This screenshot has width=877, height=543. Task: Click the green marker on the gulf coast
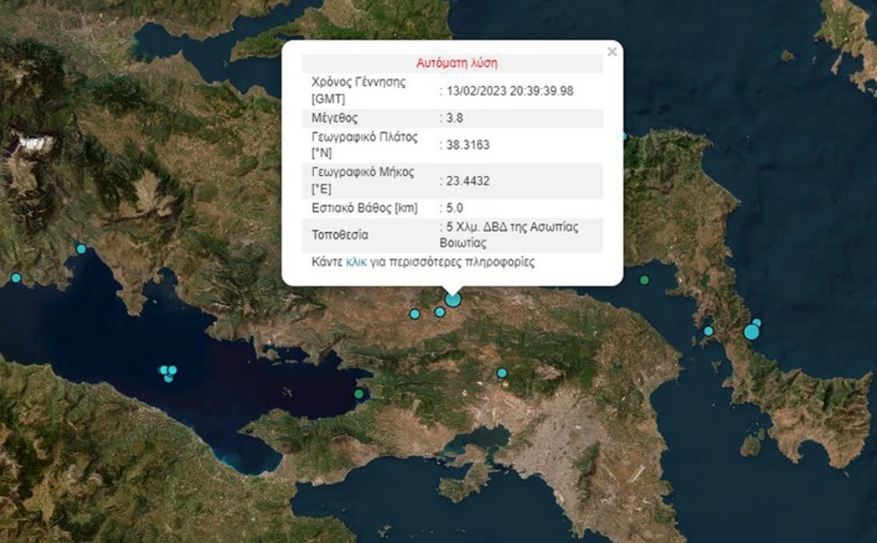[x=359, y=394]
